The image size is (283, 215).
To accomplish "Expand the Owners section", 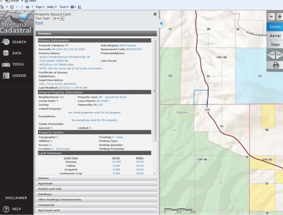I will pos(96,178).
